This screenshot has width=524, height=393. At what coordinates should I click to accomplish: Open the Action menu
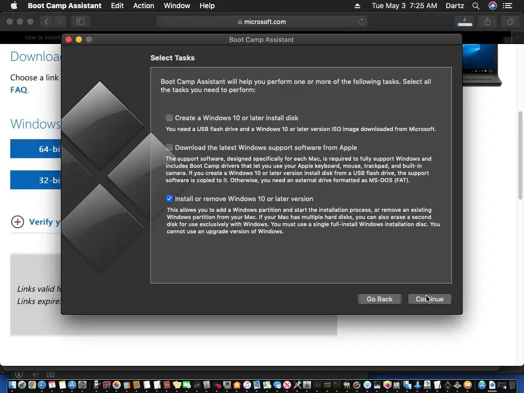[144, 6]
